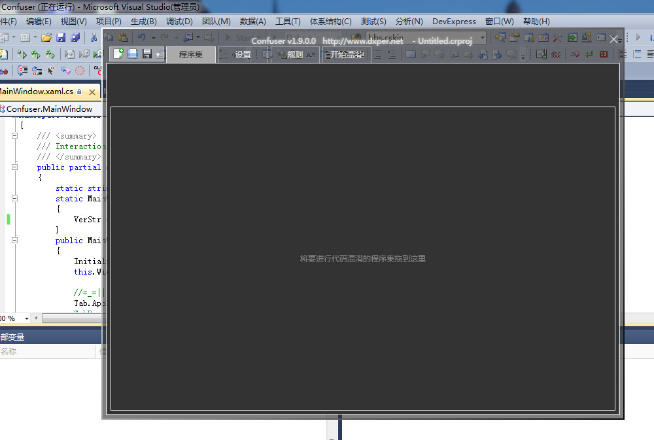Open the New Project dropdown arrow
The width and height of the screenshot is (654, 440).
tap(14, 37)
